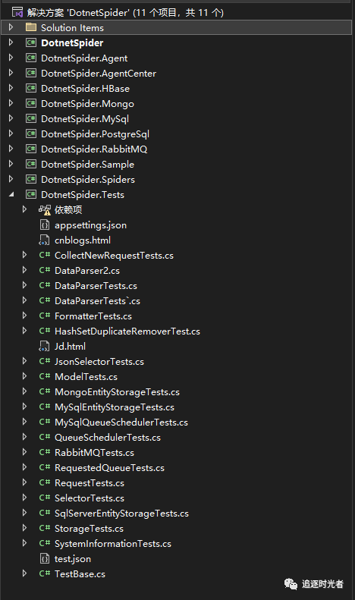Screen dimensions: 355x600
Task: Select the solution 'DotnetSpider' root node
Action: tap(125, 13)
